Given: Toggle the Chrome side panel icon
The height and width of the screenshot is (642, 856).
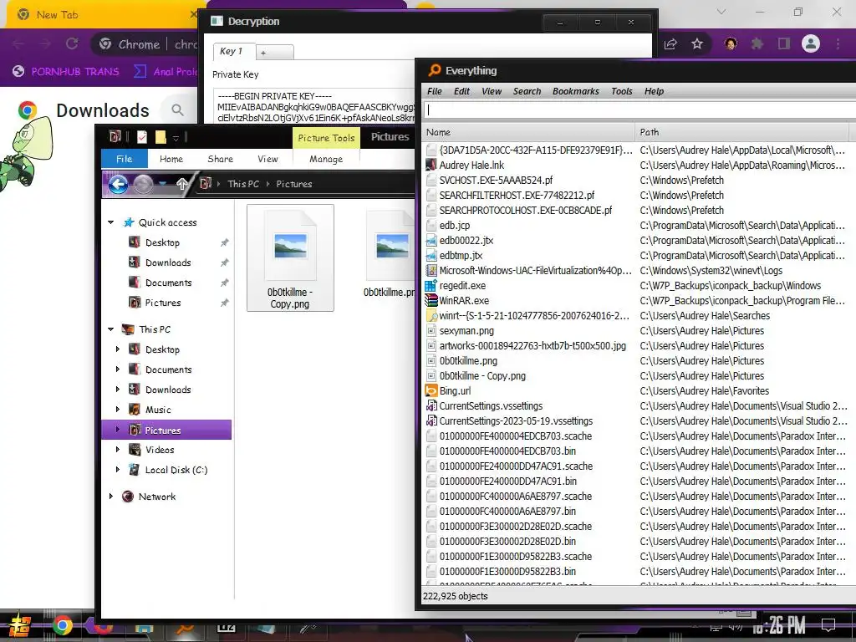Looking at the screenshot, I should [x=784, y=43].
